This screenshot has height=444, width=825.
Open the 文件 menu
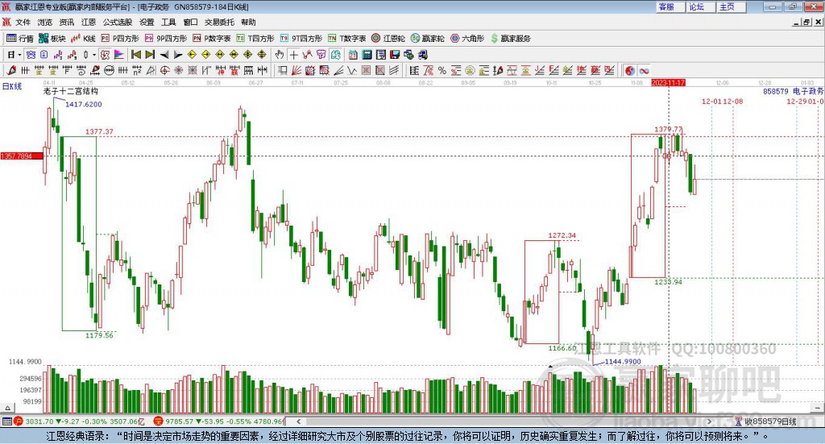click(x=23, y=22)
